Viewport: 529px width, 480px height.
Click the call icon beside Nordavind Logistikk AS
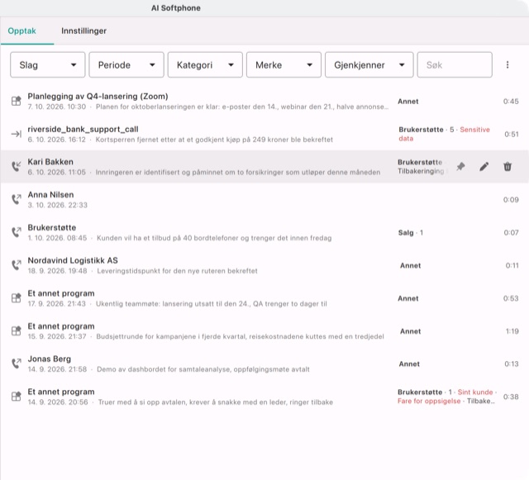[17, 265]
